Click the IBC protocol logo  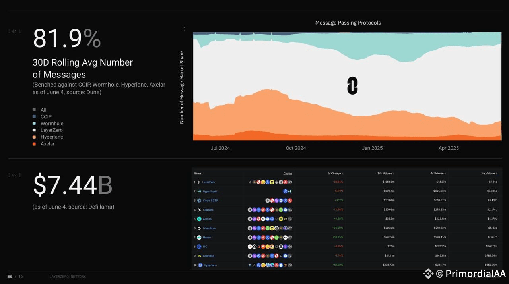(199, 247)
